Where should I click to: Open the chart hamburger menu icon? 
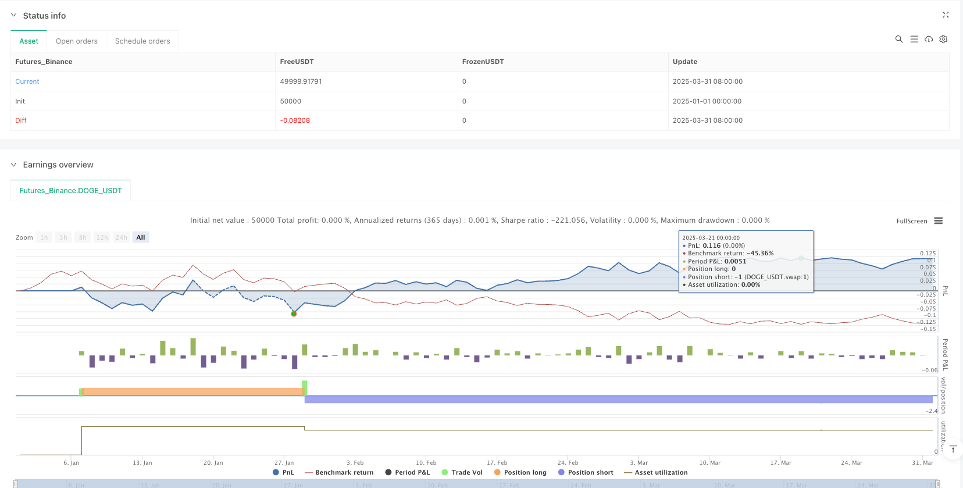[x=938, y=221]
